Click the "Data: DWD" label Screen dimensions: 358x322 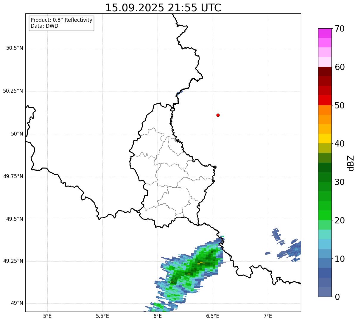(x=44, y=26)
